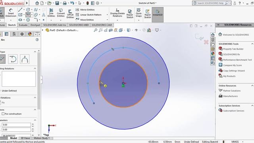This screenshot has height=143, width=254.
Task: Collapse the Online Resources section
Action: [252, 86]
